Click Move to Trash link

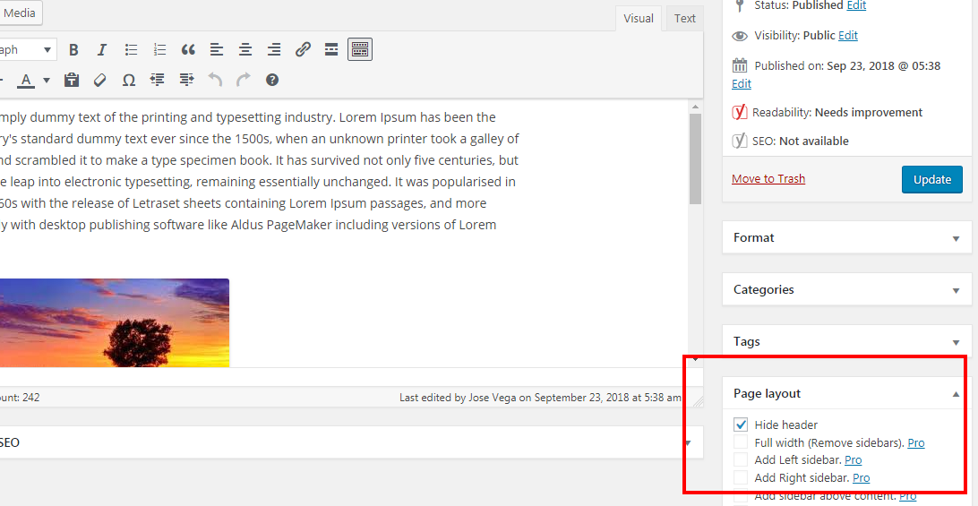[x=768, y=178]
